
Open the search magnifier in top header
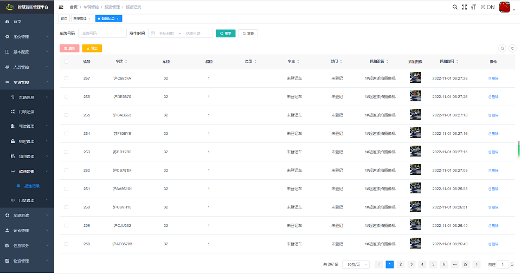click(x=455, y=7)
